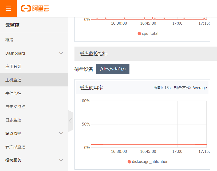Select the /dev/vda1(/) disk device
The image size is (217, 171).
[113, 69]
